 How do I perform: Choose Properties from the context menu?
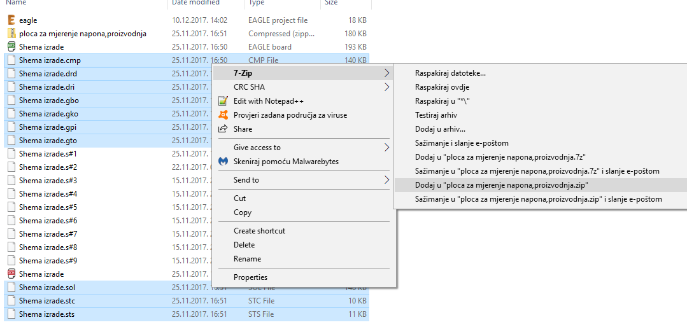pos(250,277)
